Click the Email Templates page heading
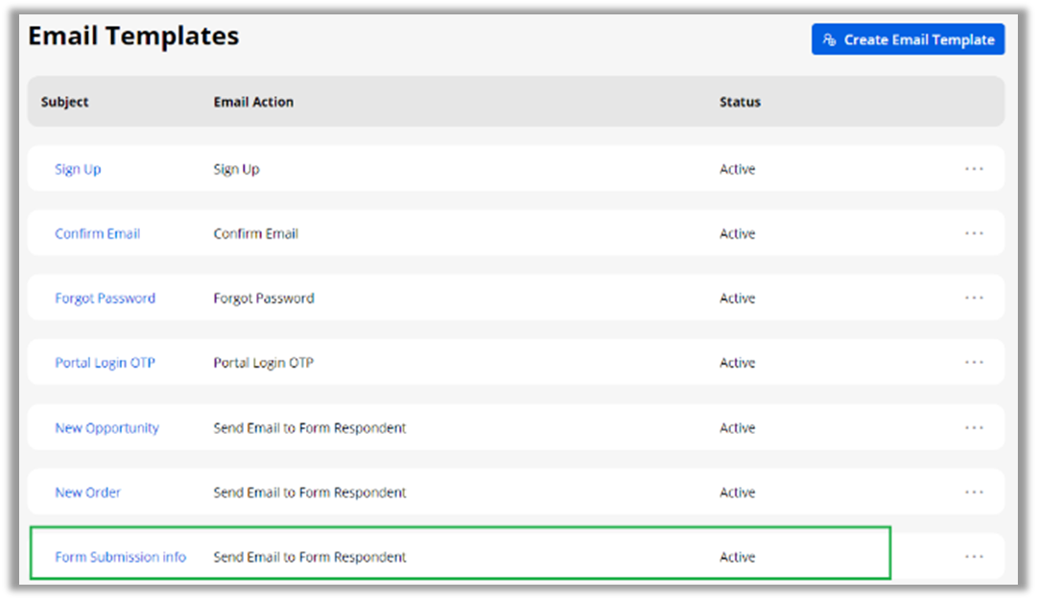Viewport: 1038px width, 600px height. (133, 36)
